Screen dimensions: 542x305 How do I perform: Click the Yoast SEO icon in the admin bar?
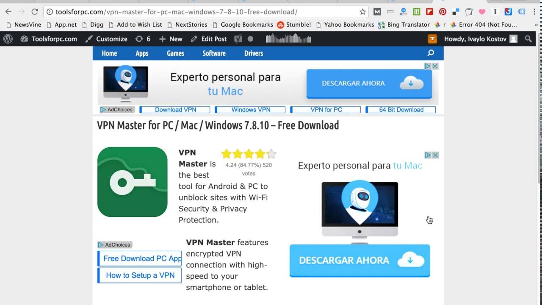pos(238,39)
